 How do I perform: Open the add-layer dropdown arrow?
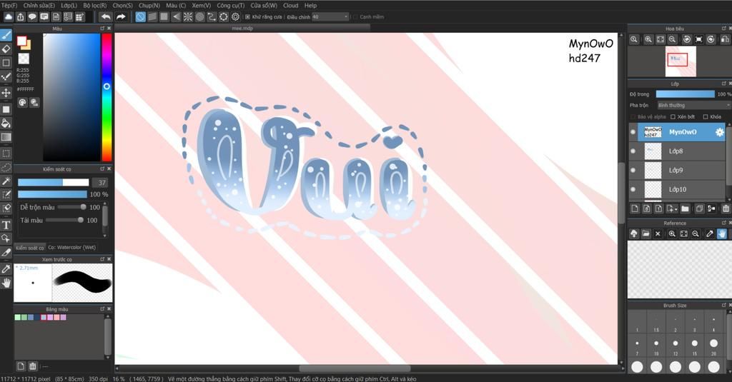[x=676, y=209]
